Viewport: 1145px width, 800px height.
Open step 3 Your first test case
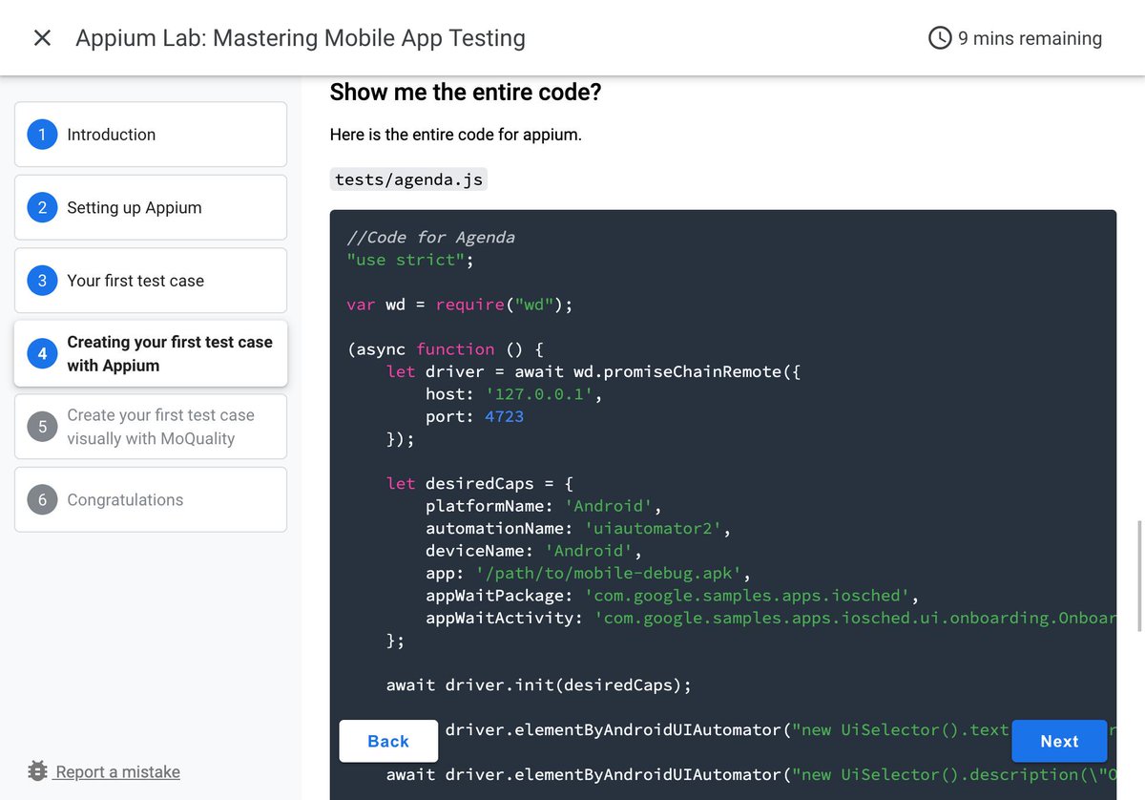[151, 281]
